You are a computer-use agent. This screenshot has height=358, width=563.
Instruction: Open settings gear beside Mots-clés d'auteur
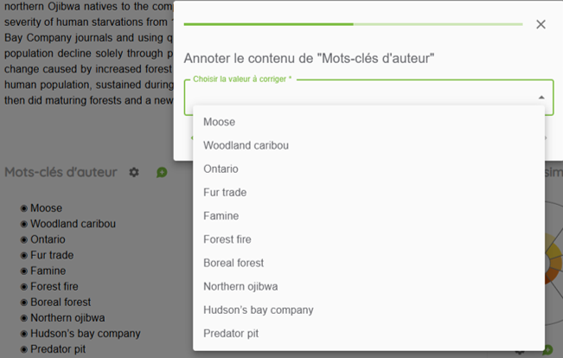click(134, 172)
